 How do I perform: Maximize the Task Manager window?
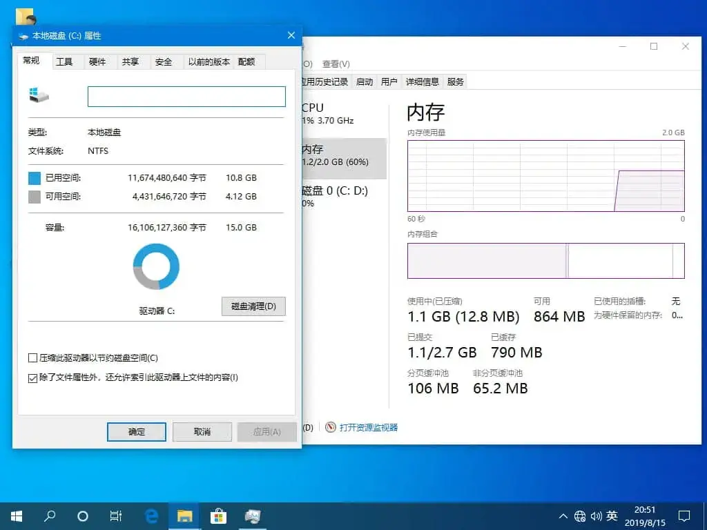pyautogui.click(x=654, y=46)
